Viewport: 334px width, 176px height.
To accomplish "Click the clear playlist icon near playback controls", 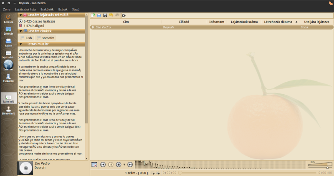I will tap(94, 164).
